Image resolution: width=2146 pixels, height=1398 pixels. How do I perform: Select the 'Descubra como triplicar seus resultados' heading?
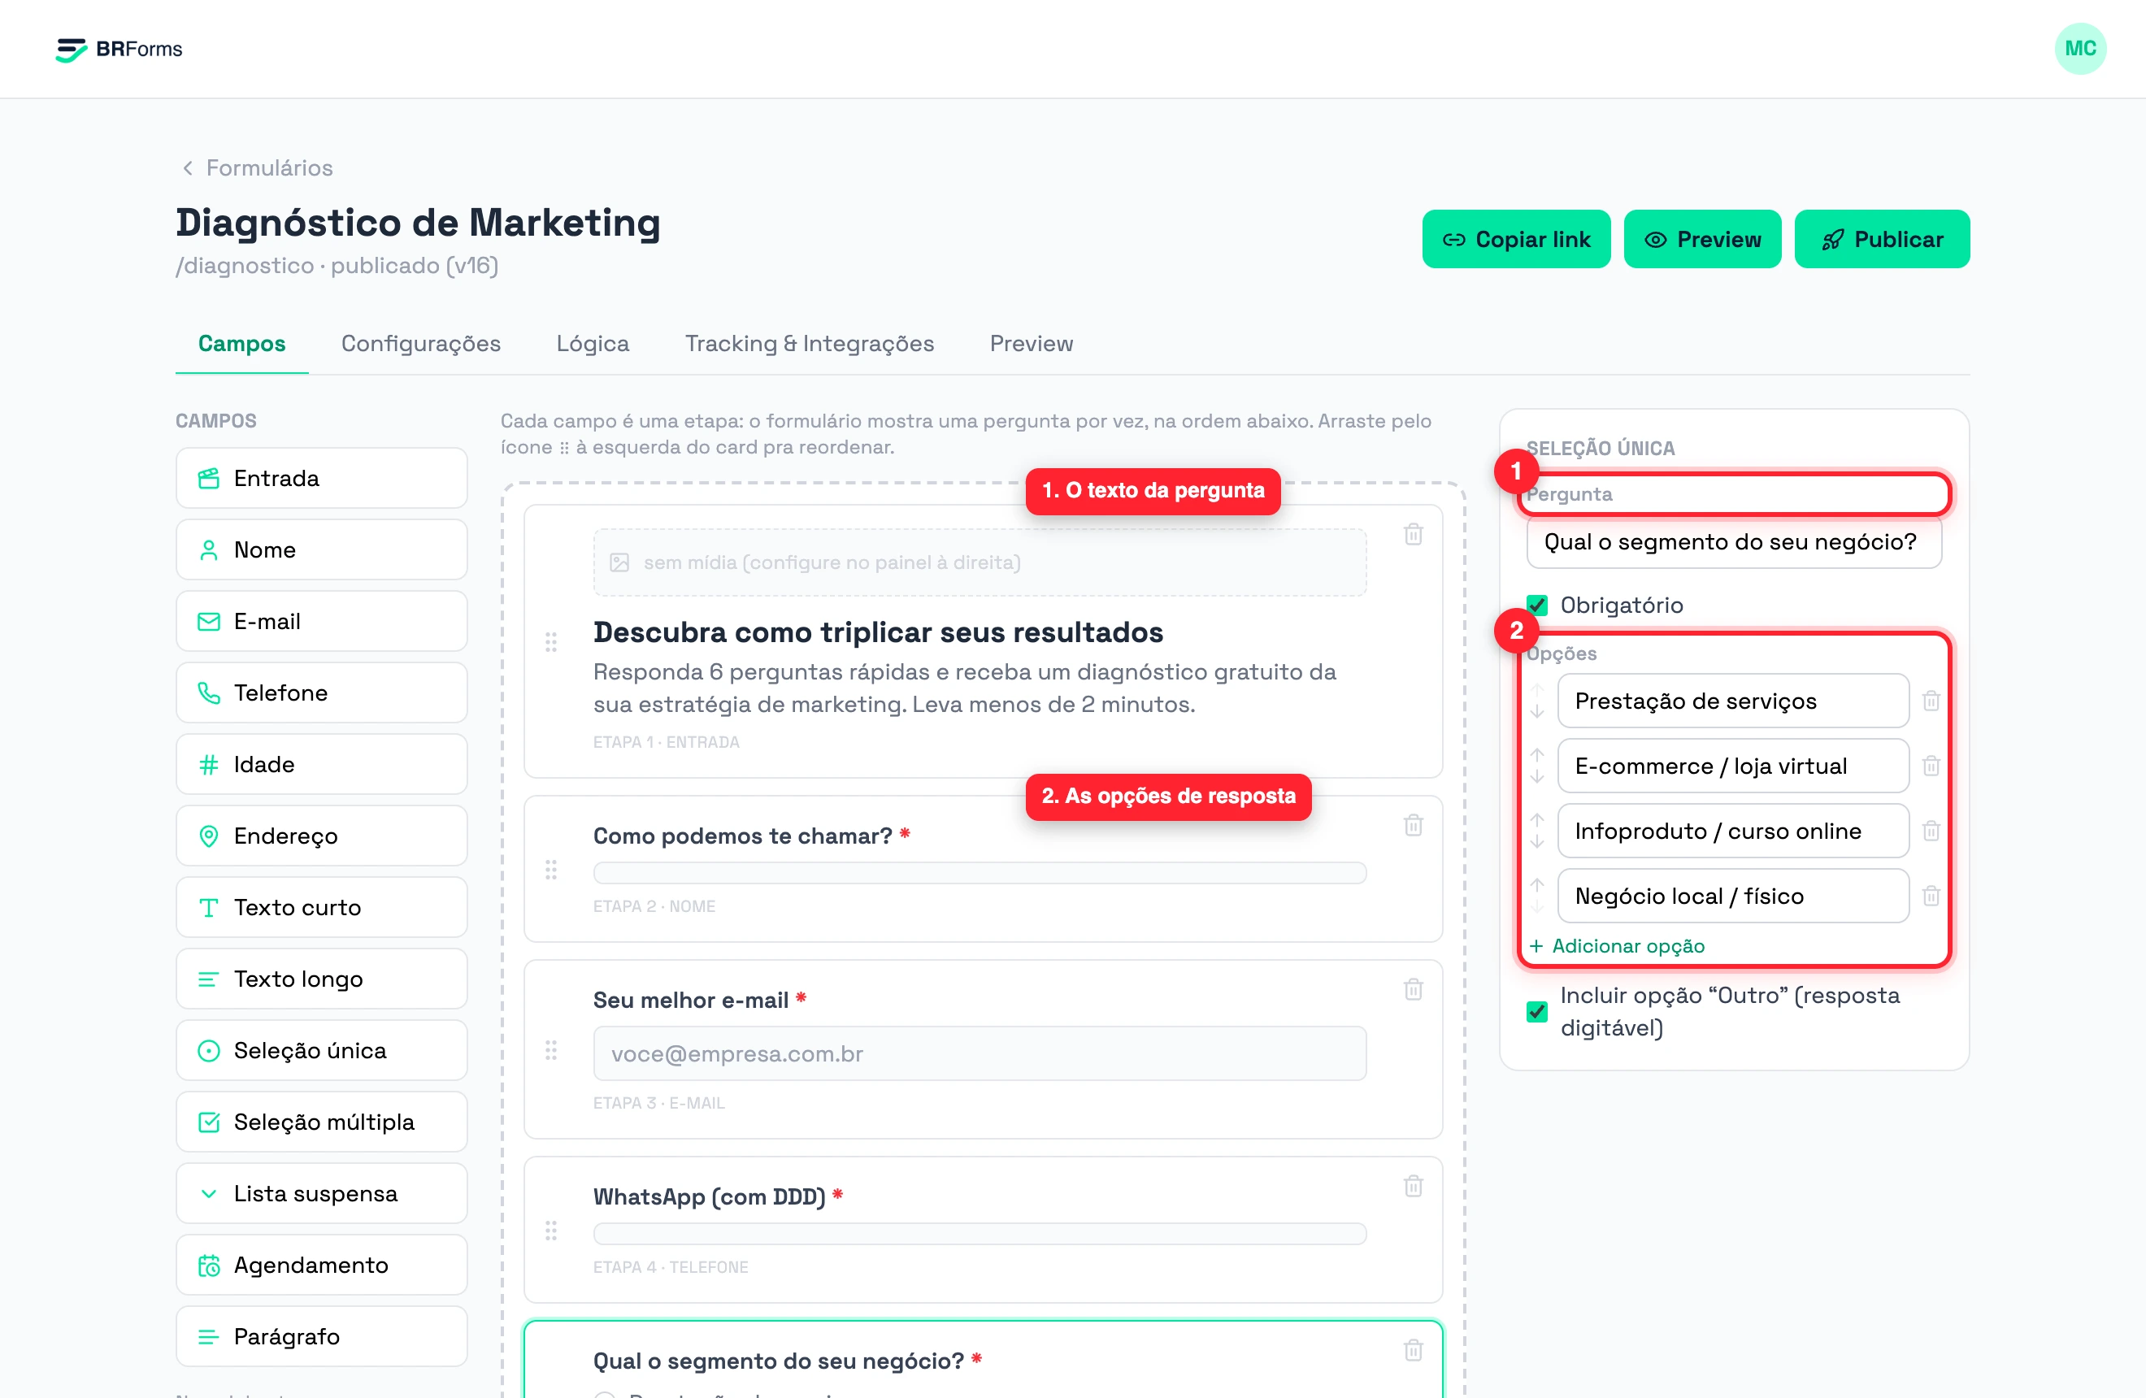click(x=877, y=632)
